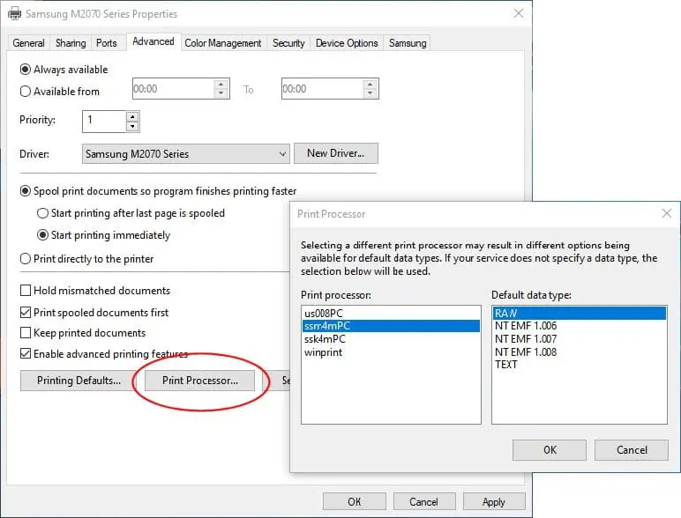Toggle Enable advanced printing features
681x518 pixels.
click(x=104, y=353)
